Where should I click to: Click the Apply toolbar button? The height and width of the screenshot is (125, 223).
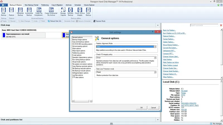coord(4,21)
